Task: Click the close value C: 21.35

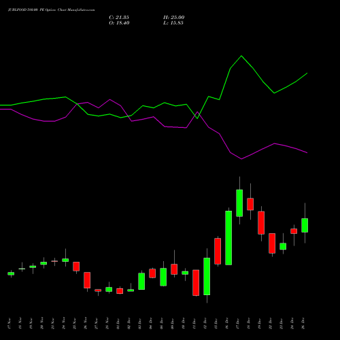Action: click(x=119, y=17)
